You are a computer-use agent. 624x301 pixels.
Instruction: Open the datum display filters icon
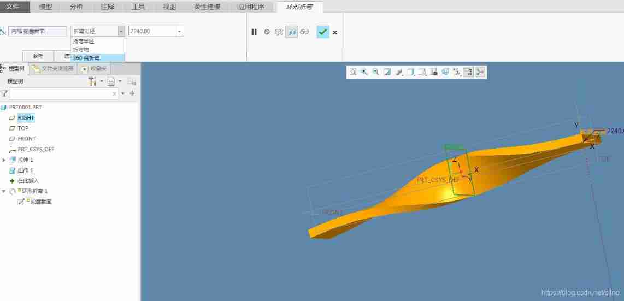click(x=457, y=72)
